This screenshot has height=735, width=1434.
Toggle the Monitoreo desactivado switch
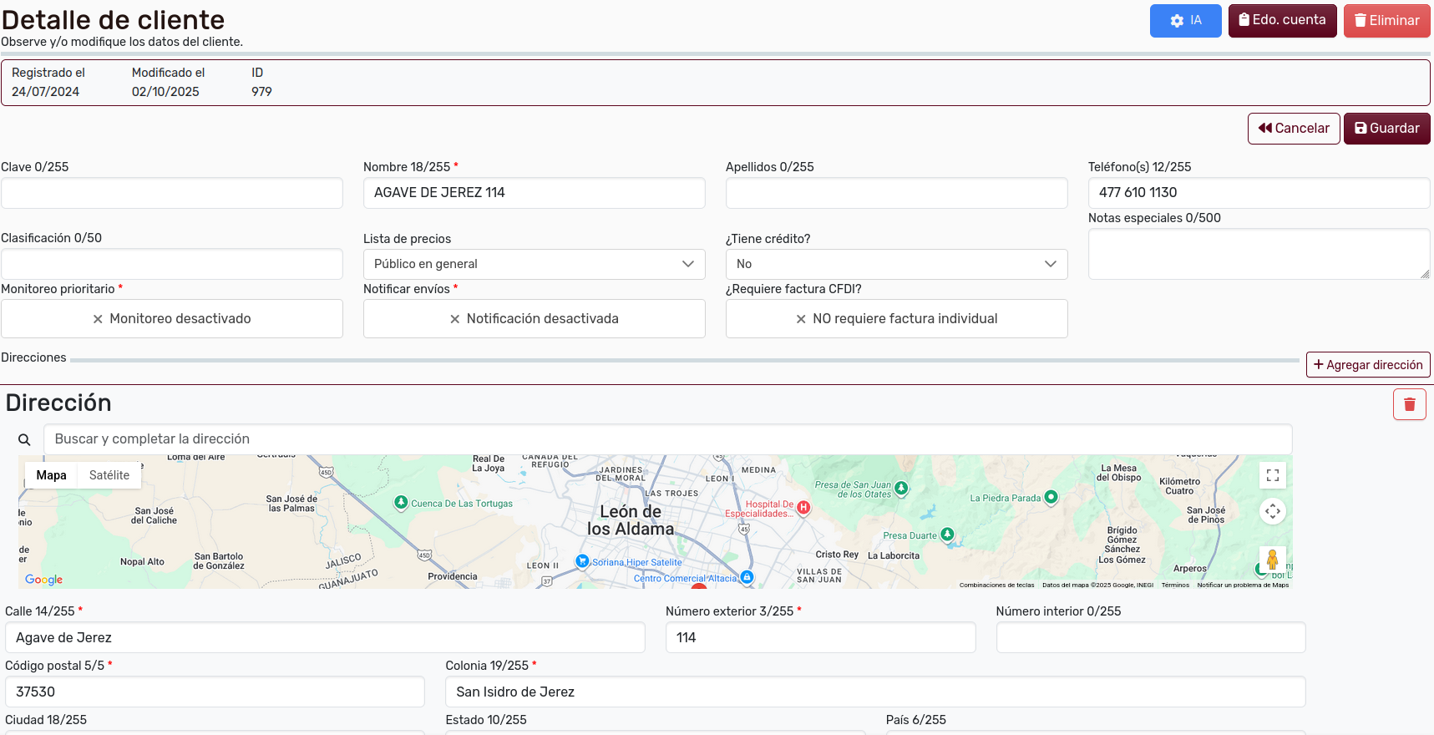172,319
